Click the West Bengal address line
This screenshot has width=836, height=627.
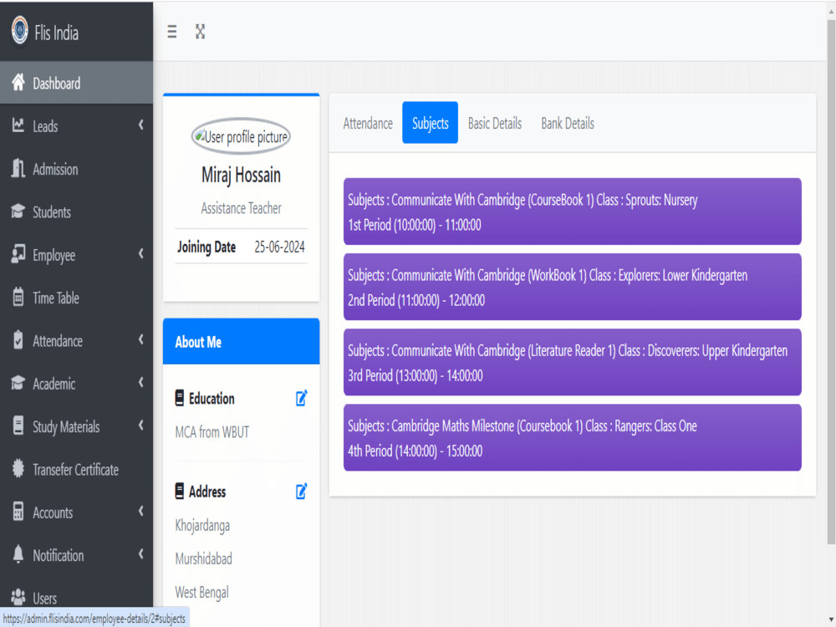[x=201, y=593]
